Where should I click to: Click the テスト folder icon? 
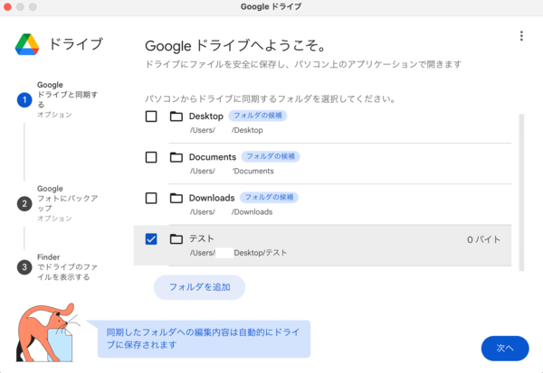[x=176, y=238]
